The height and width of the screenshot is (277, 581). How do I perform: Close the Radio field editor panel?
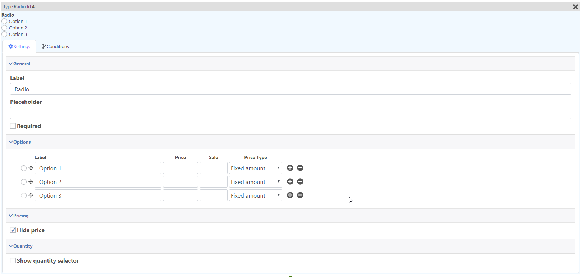575,6
